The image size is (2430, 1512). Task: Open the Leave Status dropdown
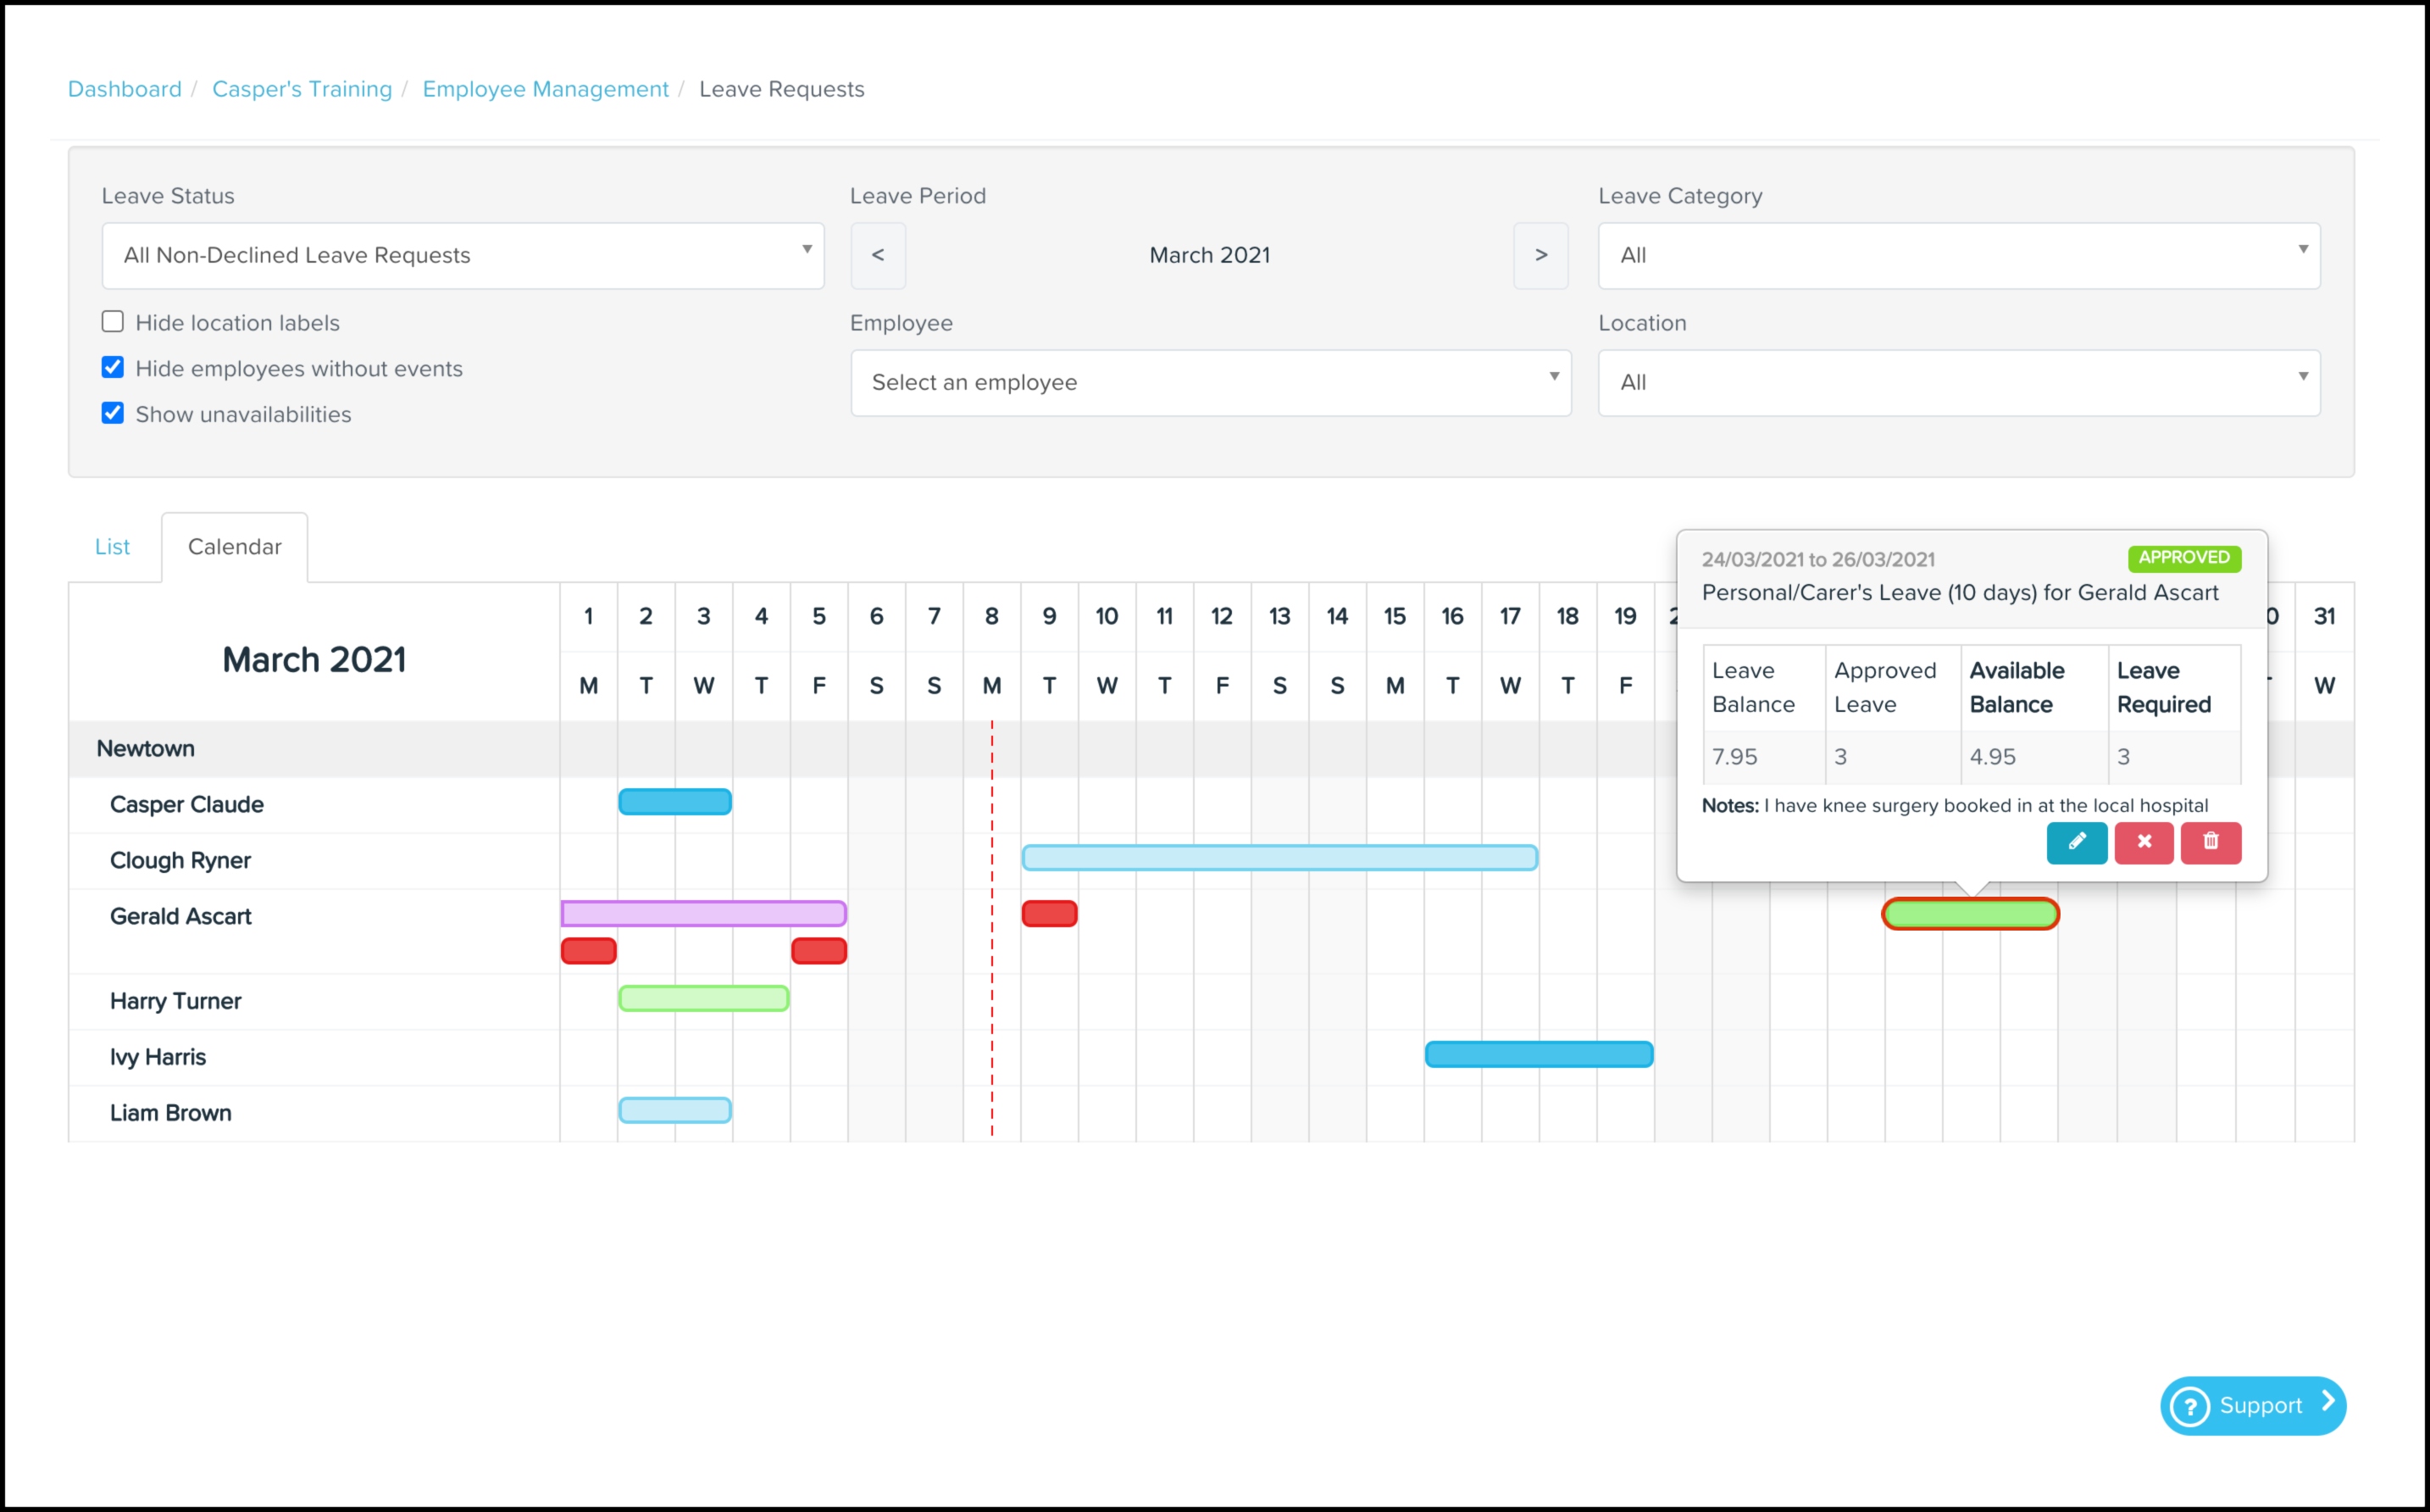(463, 256)
